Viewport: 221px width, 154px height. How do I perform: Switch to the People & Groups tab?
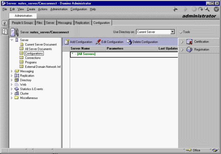point(22,23)
